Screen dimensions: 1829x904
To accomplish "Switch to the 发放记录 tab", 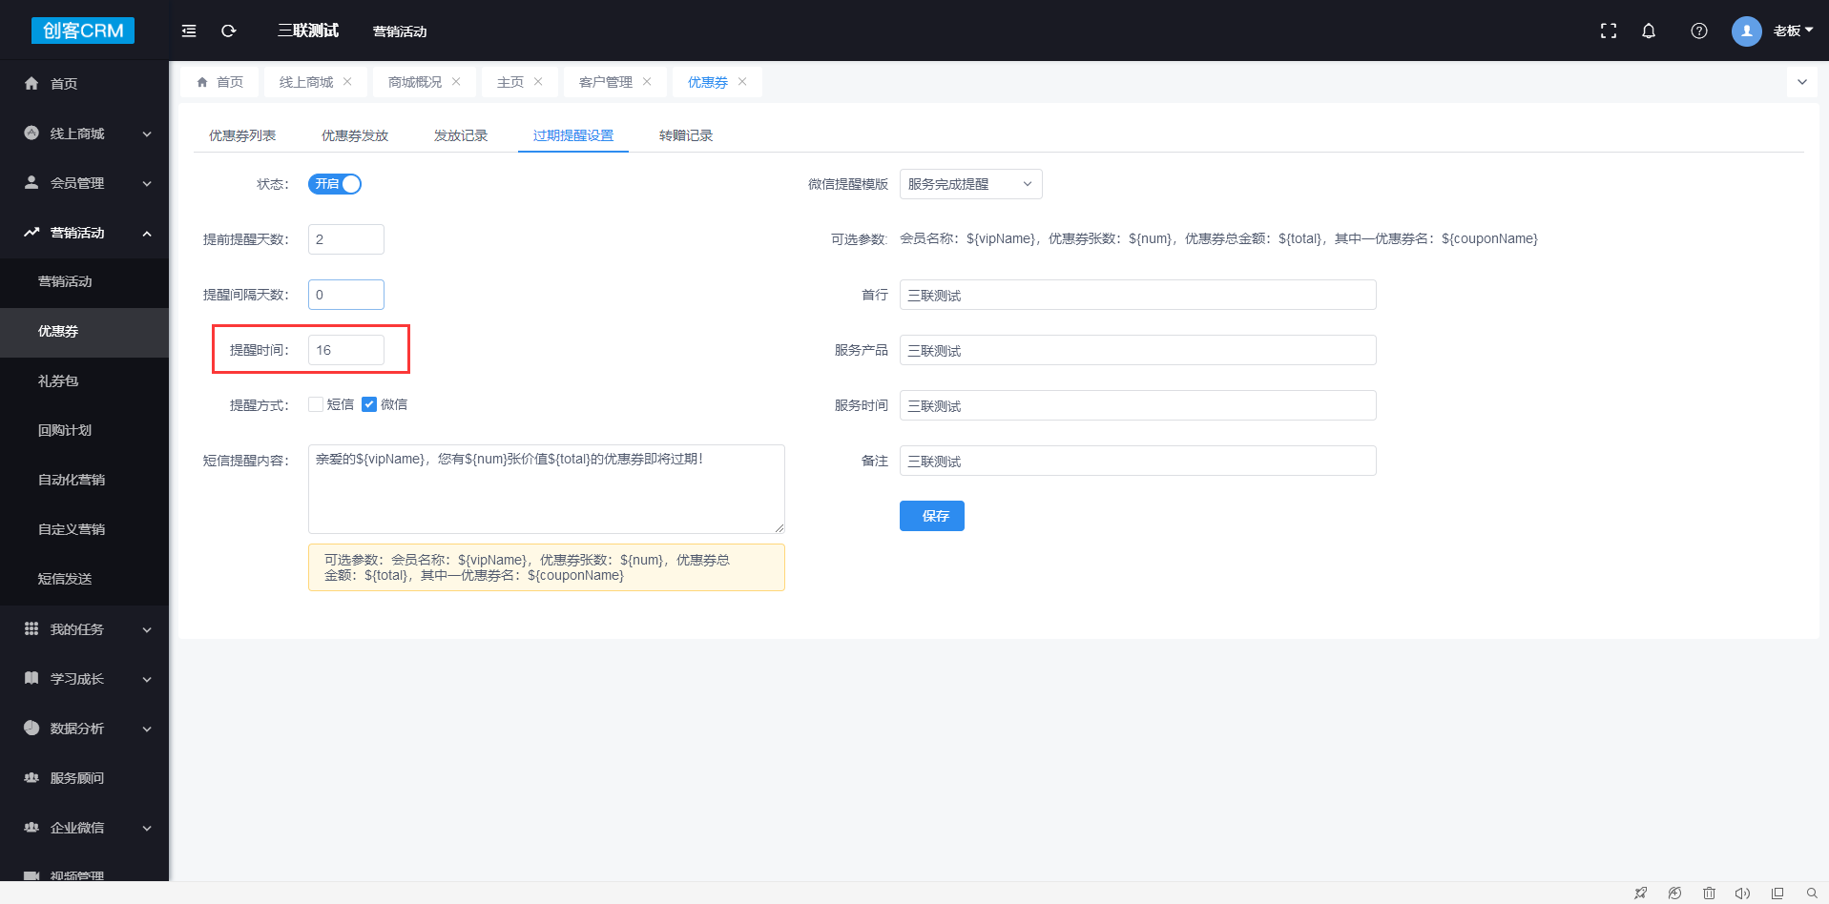I will coord(461,135).
